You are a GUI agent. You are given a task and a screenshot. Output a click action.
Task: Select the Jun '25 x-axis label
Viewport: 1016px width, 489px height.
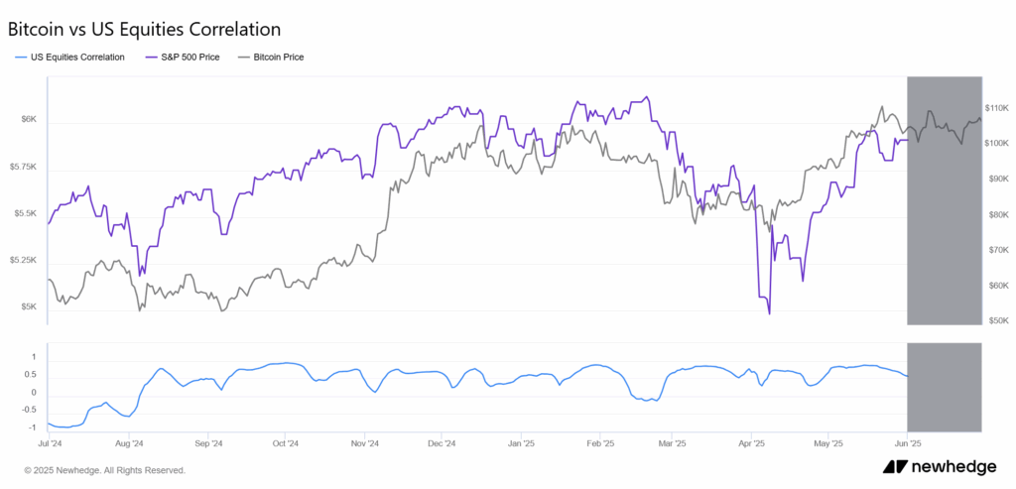(x=908, y=443)
